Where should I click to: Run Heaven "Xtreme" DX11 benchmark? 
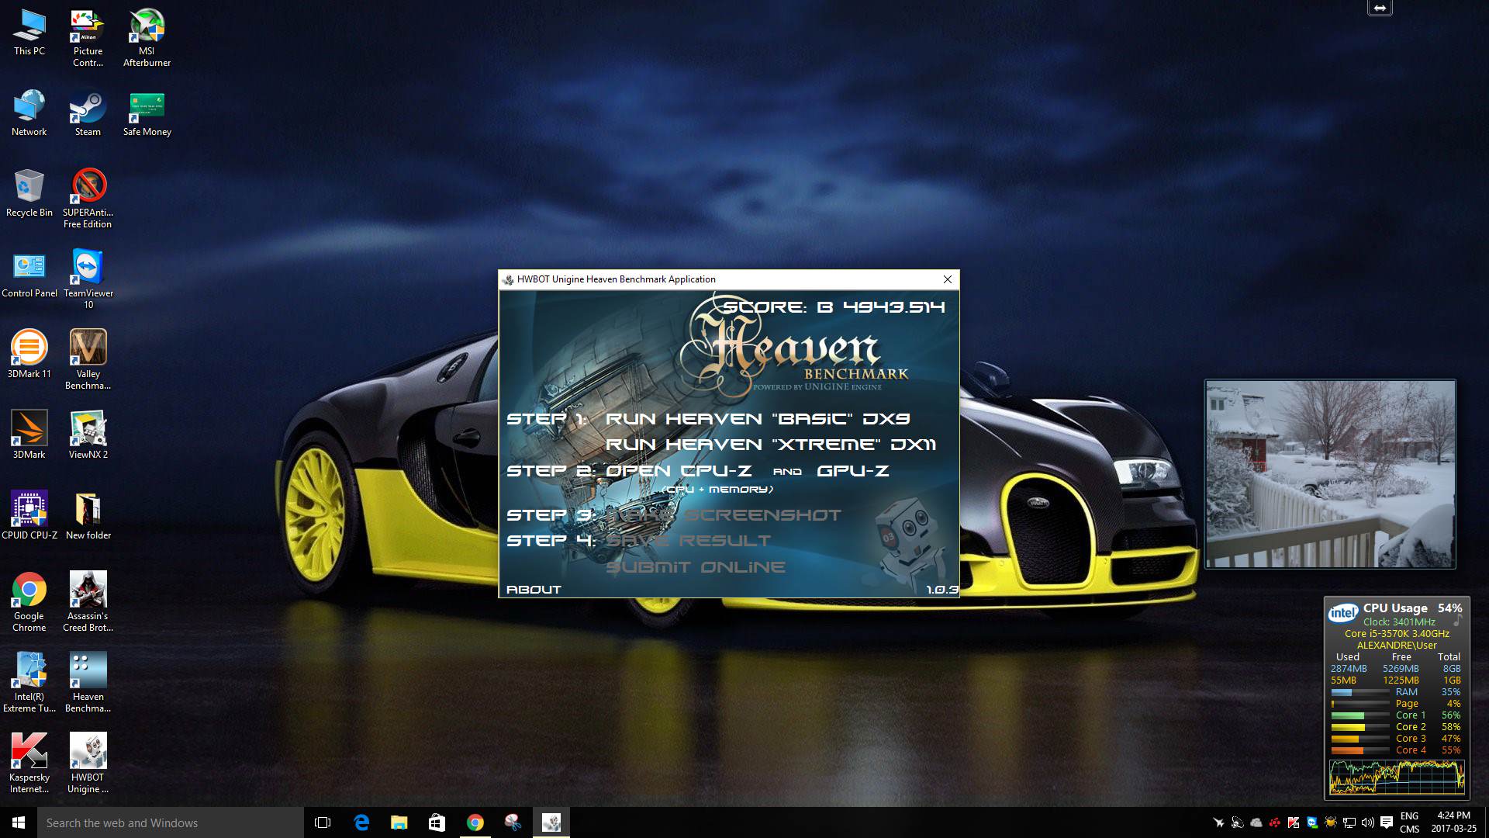coord(771,445)
